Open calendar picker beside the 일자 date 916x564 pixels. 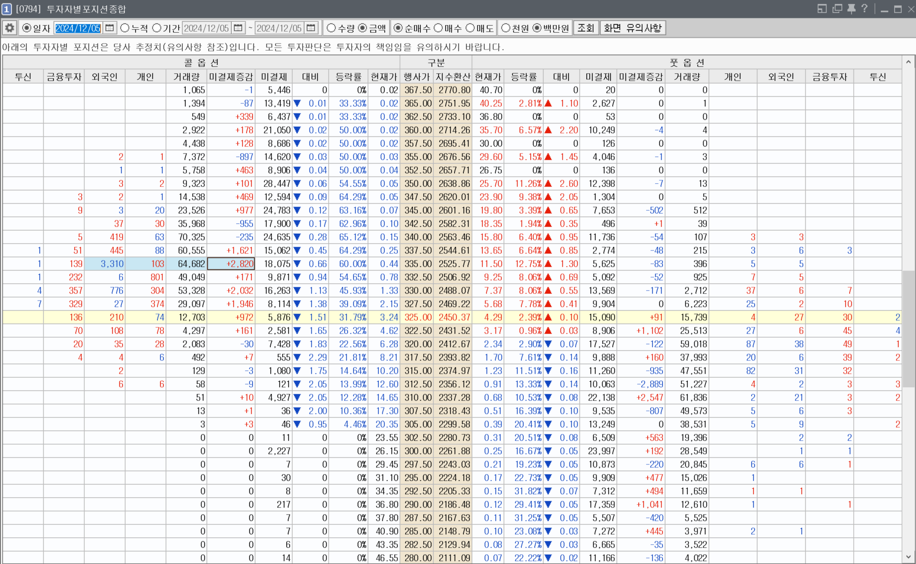110,28
